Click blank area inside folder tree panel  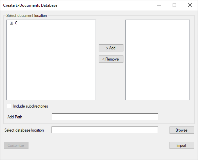[x=51, y=63]
